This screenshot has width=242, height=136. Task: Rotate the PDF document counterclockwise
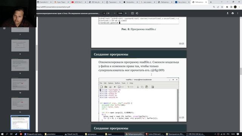click(137, 14)
